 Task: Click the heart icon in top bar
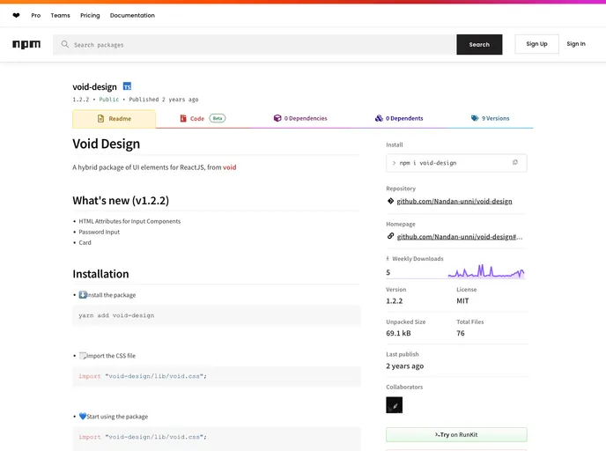[x=16, y=16]
